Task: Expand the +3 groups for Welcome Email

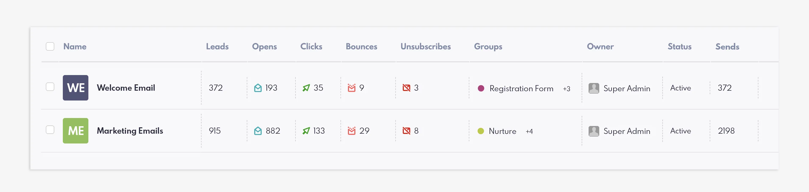Action: coord(567,89)
